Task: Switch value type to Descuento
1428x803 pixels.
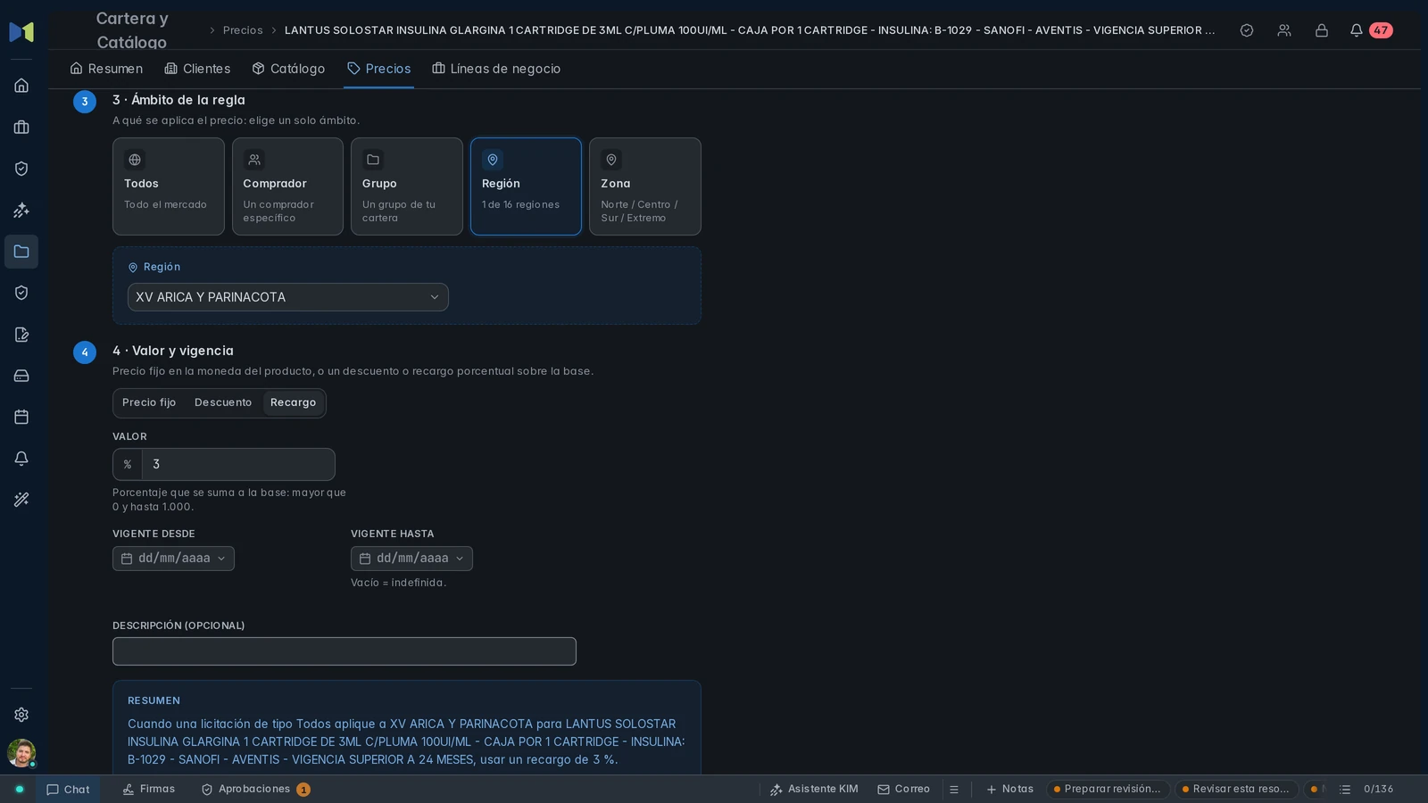Action: 223,402
